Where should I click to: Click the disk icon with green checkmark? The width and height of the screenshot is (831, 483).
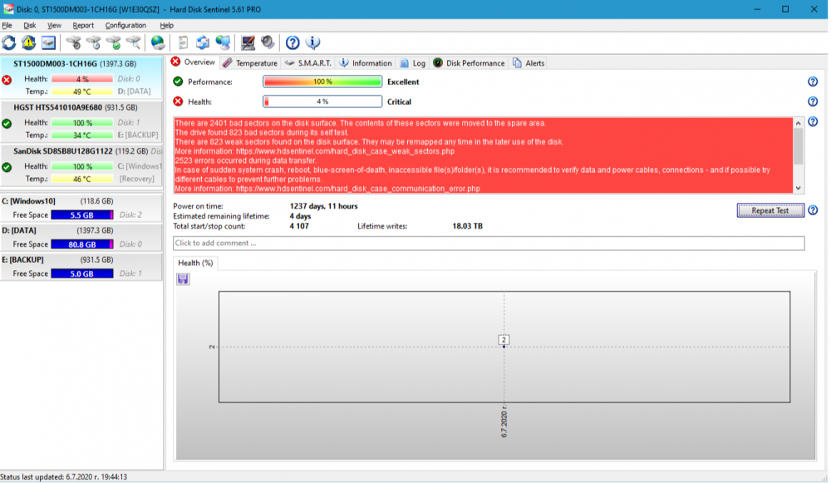click(113, 42)
